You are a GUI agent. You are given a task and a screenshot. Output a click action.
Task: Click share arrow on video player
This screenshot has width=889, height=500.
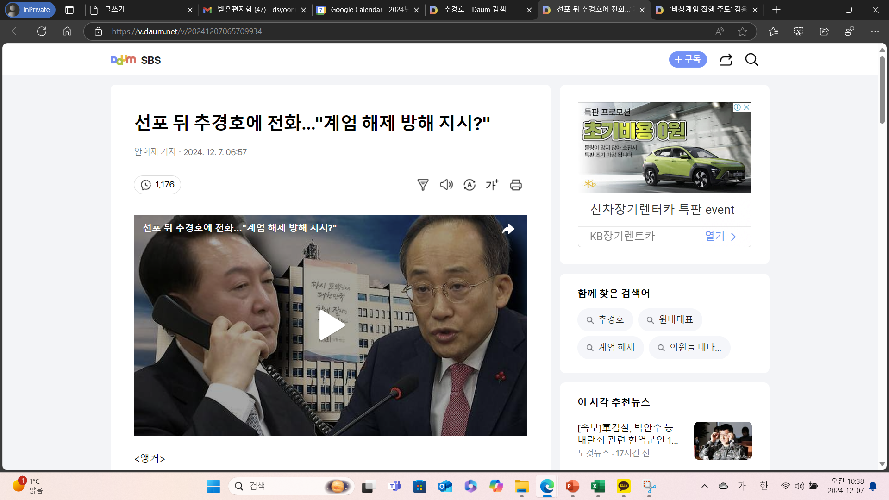(508, 229)
